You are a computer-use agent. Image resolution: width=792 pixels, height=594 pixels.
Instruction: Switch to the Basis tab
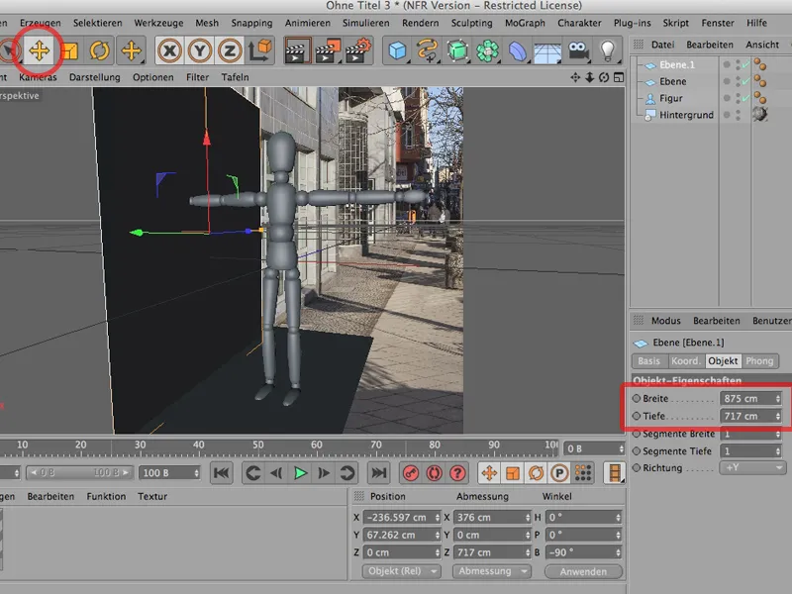(649, 361)
